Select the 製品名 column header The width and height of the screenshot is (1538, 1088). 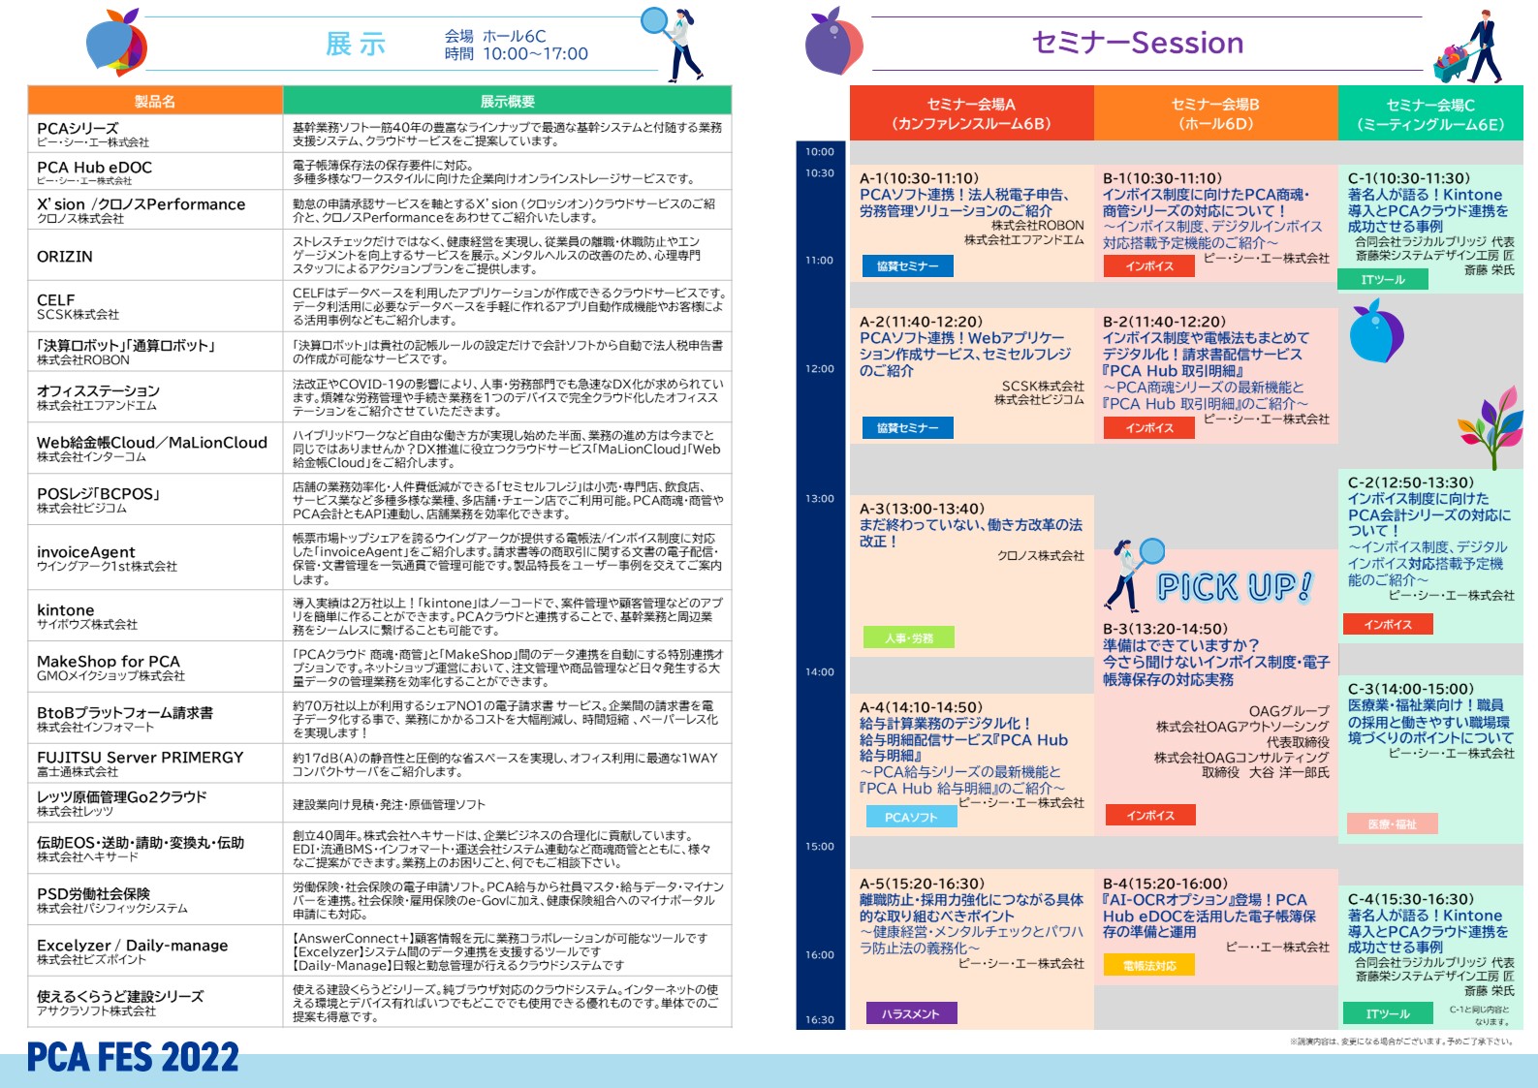coord(155,101)
